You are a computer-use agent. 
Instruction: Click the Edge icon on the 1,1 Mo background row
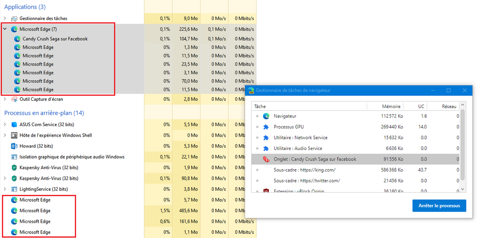pos(14,232)
